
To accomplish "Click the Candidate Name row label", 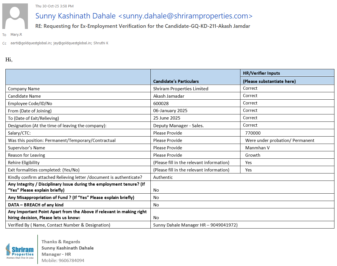I will 24,96.
